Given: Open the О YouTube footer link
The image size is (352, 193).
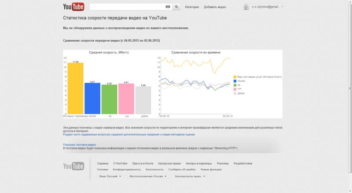Looking at the screenshot, I should pos(120,164).
